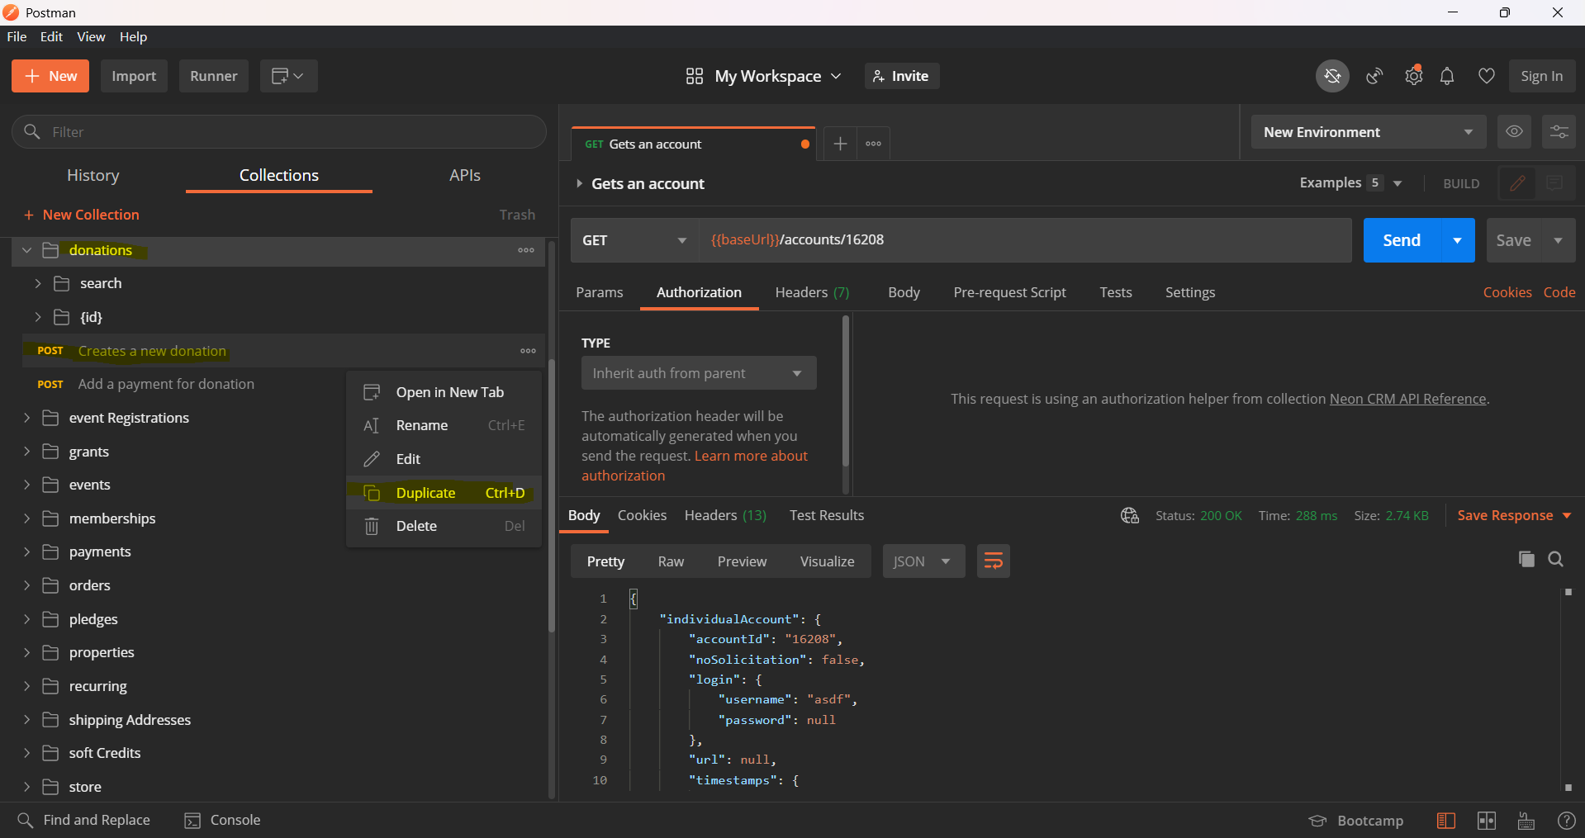Open the Inherit auth from parent type dropdown
This screenshot has width=1585, height=838.
[x=699, y=373]
